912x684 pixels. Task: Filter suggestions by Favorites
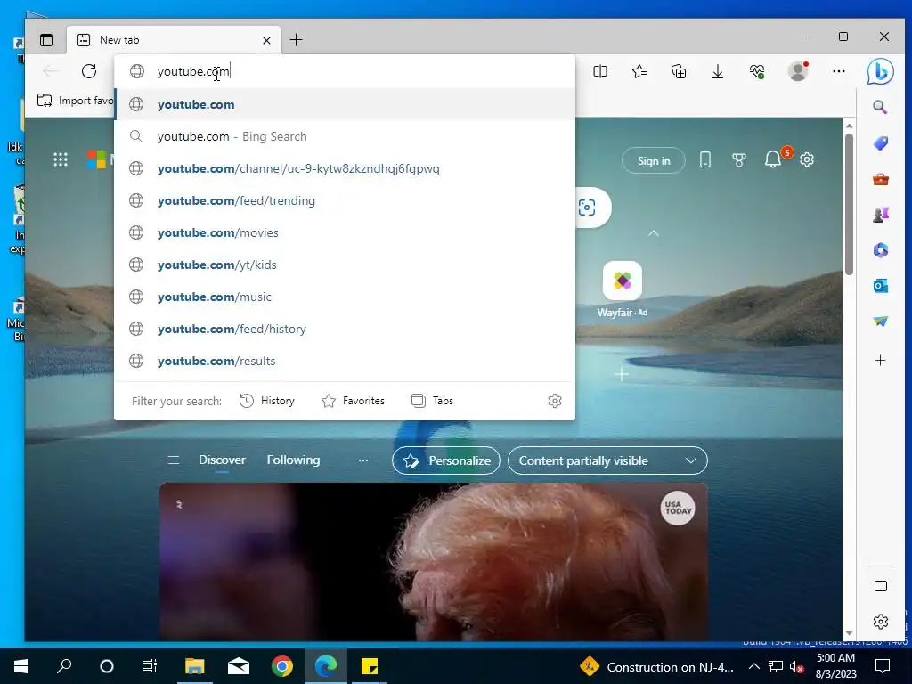(353, 401)
